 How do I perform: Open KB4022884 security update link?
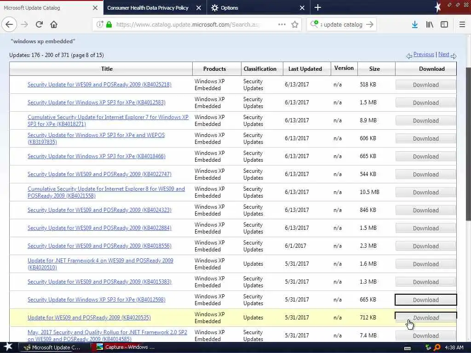99,228
